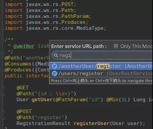Click the search magnifier icon in URL field
The height and width of the screenshot is (129, 153).
pyautogui.click(x=56, y=55)
